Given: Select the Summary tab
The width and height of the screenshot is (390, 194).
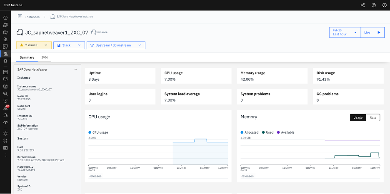Looking at the screenshot, I should [27, 57].
